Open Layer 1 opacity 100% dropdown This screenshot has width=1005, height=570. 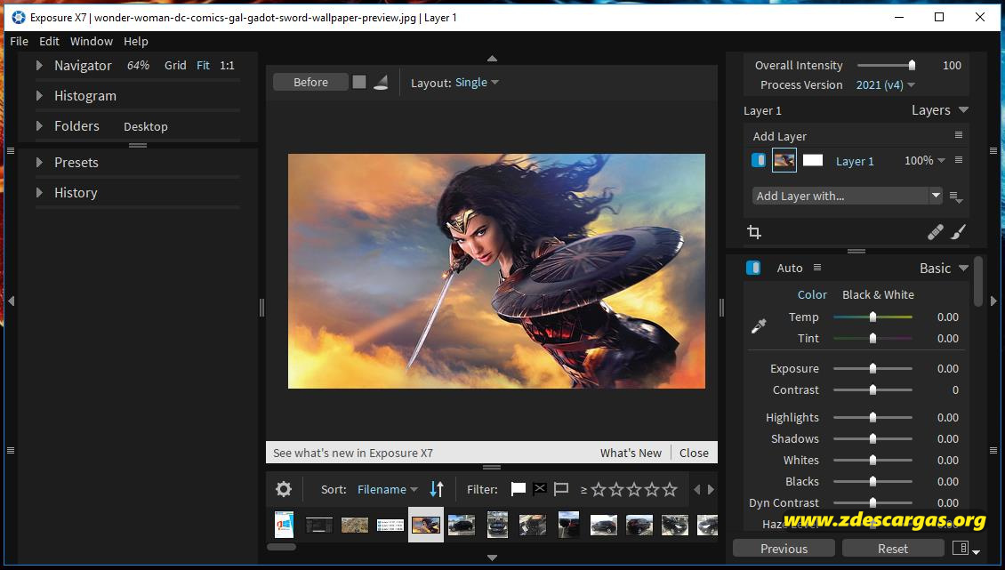pos(924,160)
